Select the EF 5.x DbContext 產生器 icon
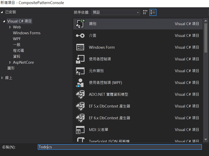 [x=80, y=106]
